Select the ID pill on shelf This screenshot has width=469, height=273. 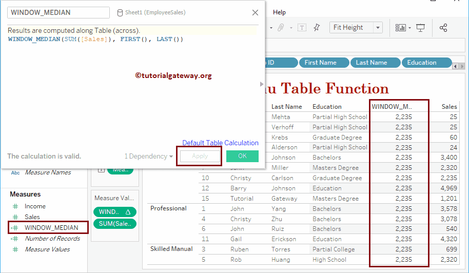281,63
